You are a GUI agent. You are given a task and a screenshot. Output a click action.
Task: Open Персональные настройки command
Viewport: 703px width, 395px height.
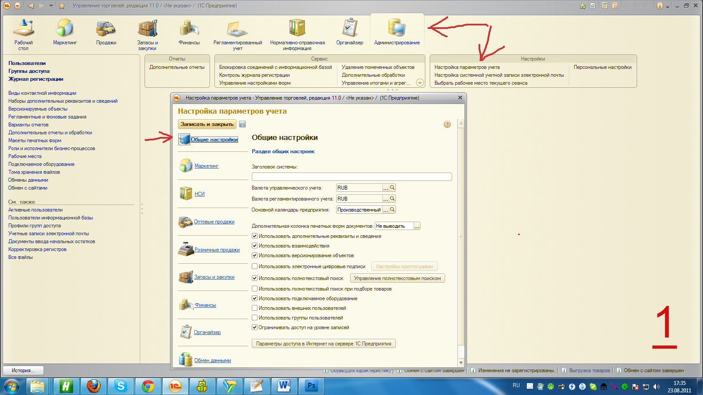602,67
